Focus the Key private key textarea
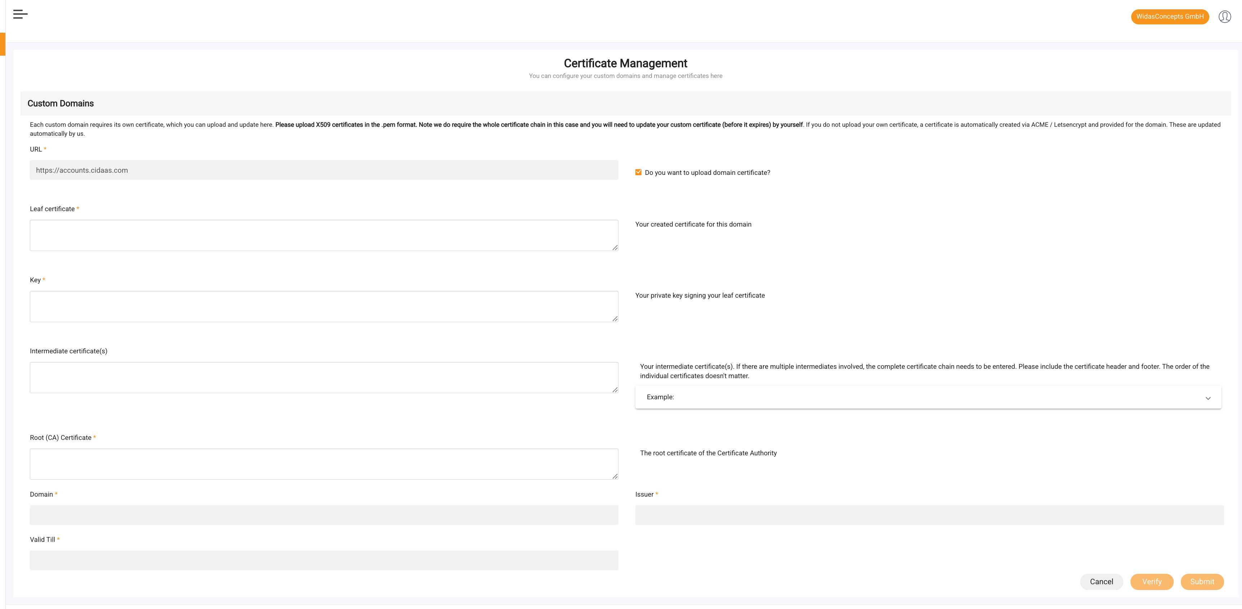 tap(324, 306)
